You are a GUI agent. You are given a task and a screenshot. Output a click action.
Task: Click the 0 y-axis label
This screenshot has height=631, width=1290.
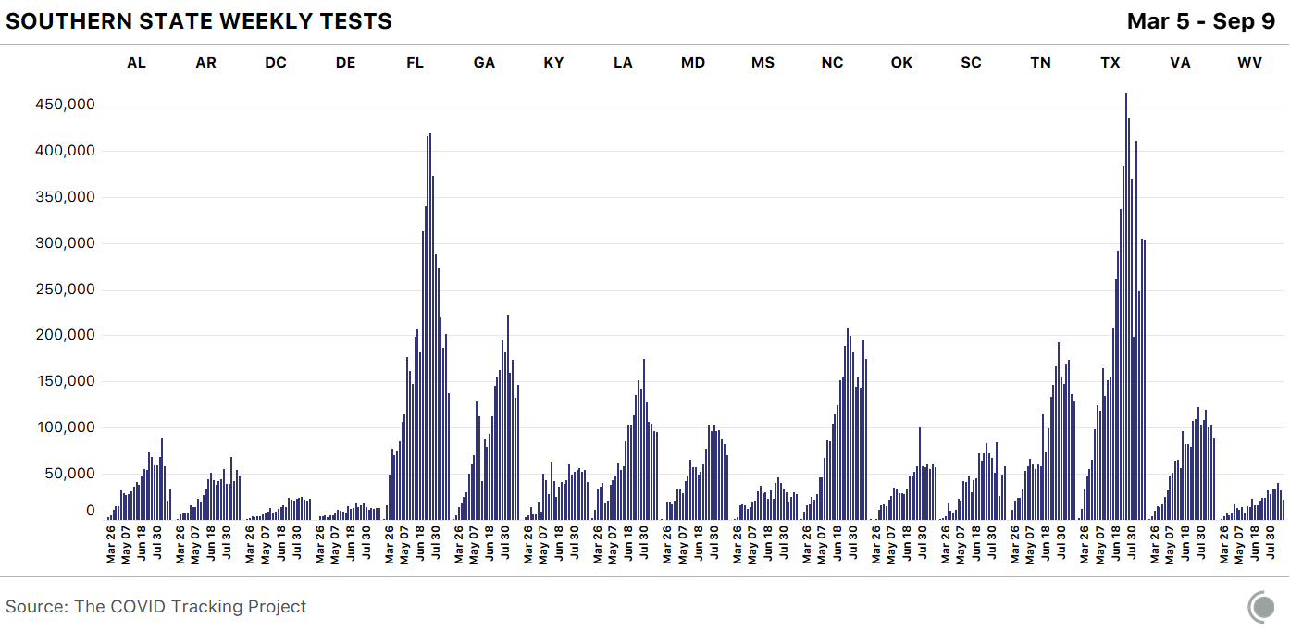tap(91, 511)
